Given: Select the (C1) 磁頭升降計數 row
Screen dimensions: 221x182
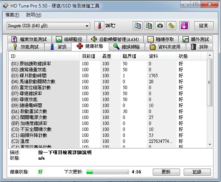Looking at the screenshot, I should point(108,135).
